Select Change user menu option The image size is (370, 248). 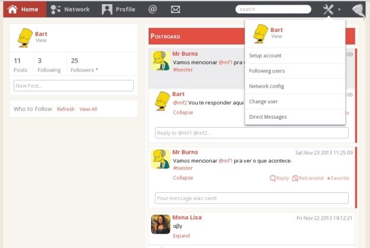click(263, 101)
